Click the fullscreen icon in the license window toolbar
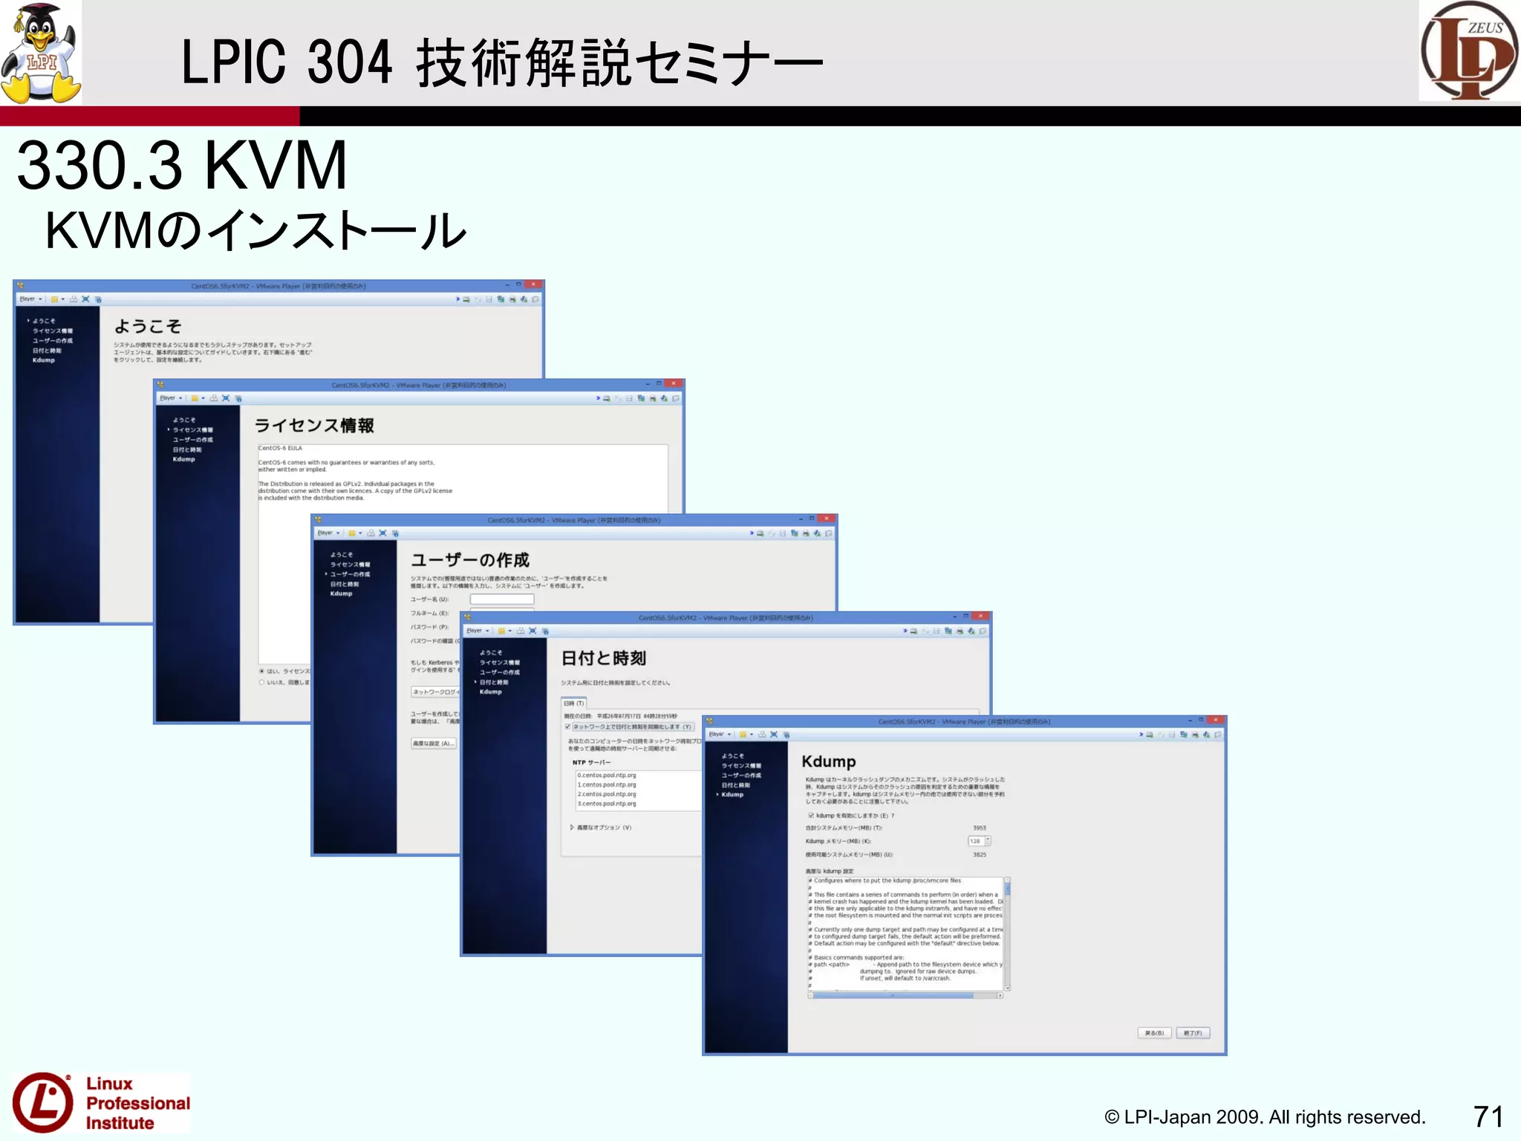Viewport: 1521px width, 1141px height. [226, 398]
